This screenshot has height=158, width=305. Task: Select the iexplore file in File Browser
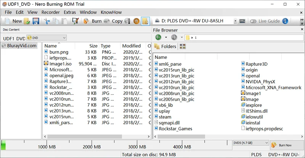(x=252, y=105)
